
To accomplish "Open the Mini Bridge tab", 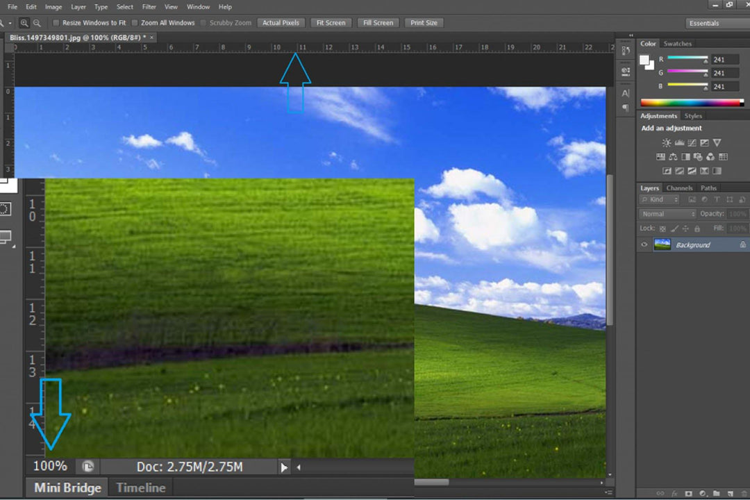I will (67, 487).
